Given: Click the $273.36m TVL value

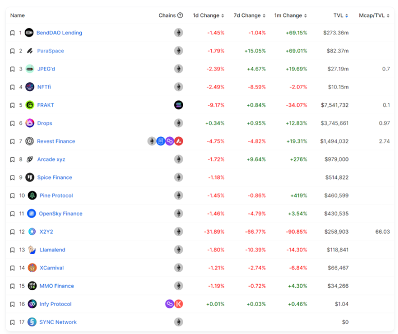Looking at the screenshot, I should [x=336, y=33].
